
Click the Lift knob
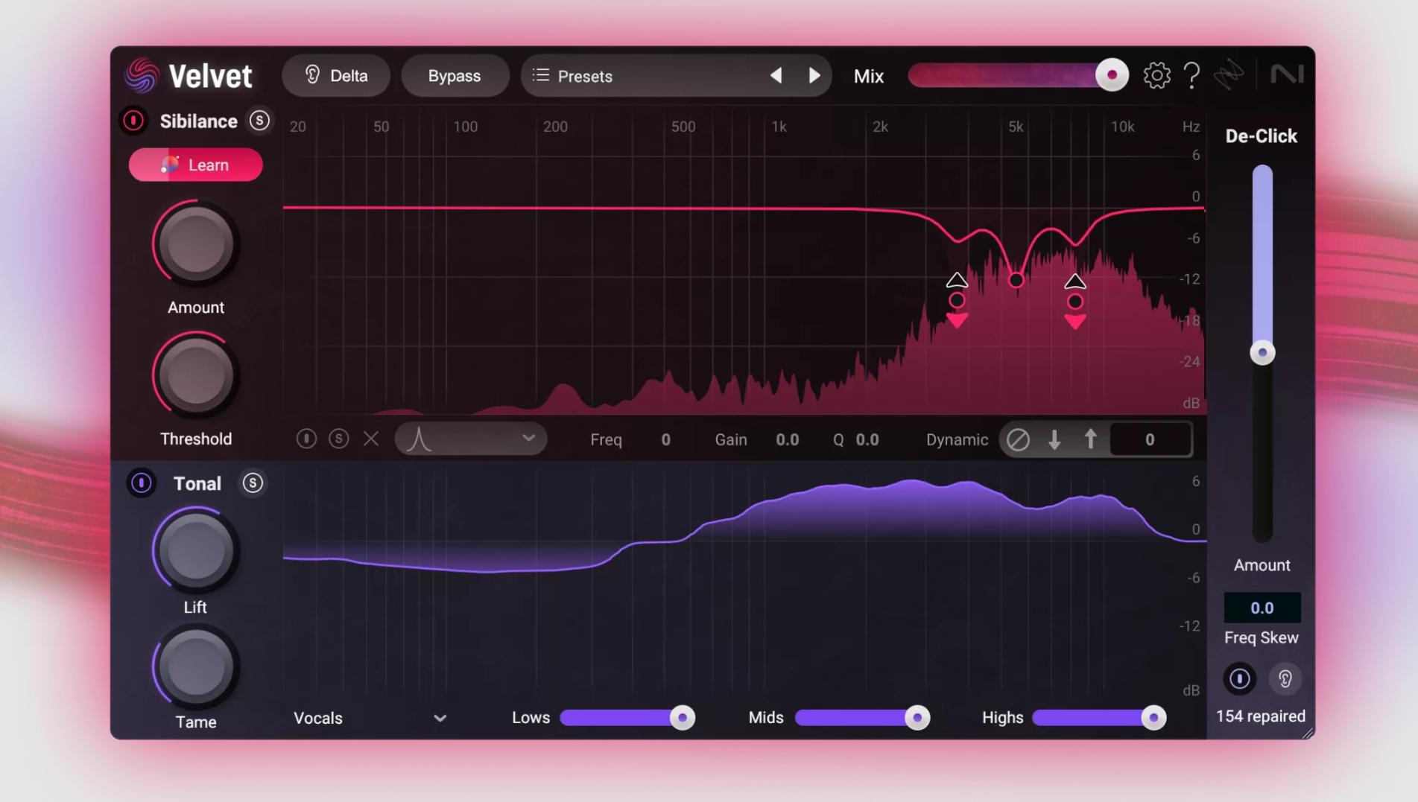point(196,551)
